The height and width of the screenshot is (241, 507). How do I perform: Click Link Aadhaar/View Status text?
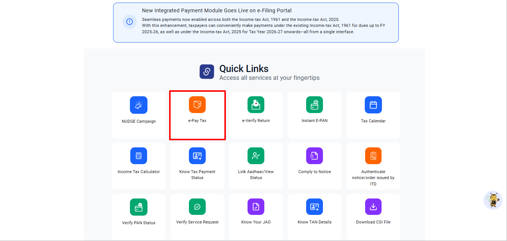click(256, 175)
